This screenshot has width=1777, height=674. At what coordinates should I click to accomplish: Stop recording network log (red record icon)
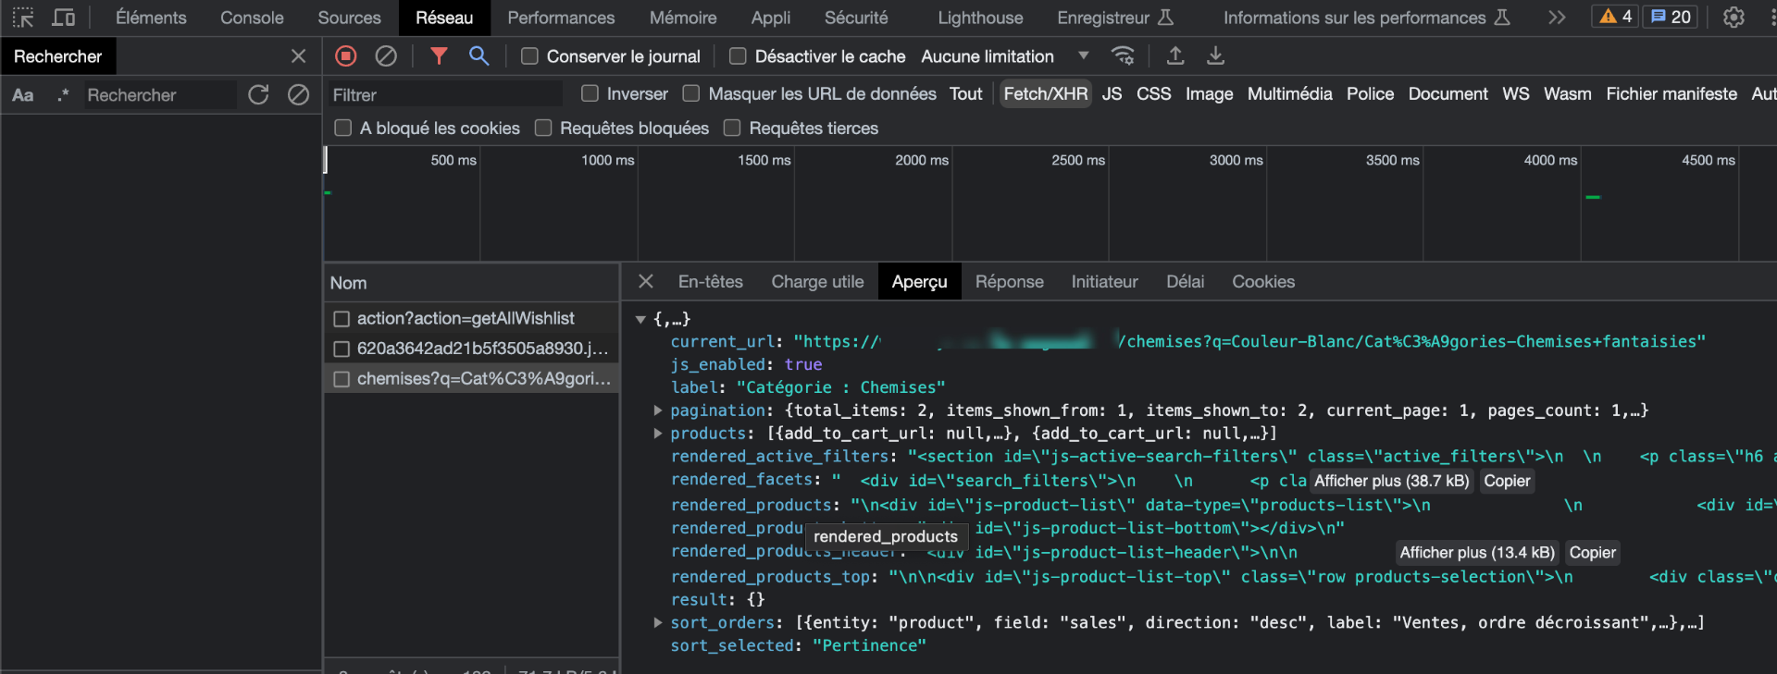click(346, 56)
